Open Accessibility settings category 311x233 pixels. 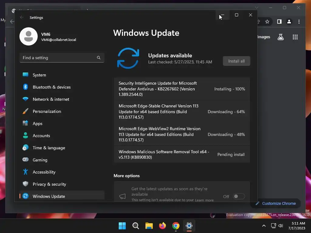click(x=62, y=172)
